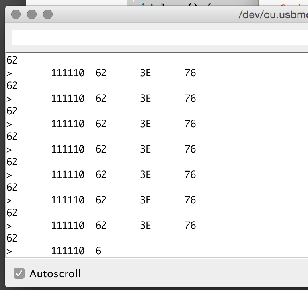Screen dimensions: 308x290
Task: Toggle the Autoscroll checkbox
Action: coord(19,273)
